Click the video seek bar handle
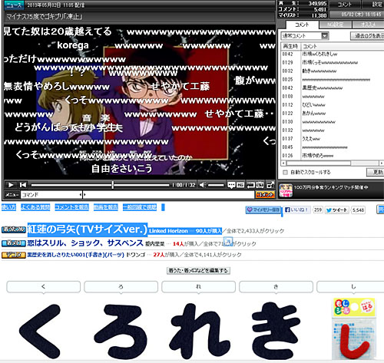The image size is (384, 363). pos(113,185)
